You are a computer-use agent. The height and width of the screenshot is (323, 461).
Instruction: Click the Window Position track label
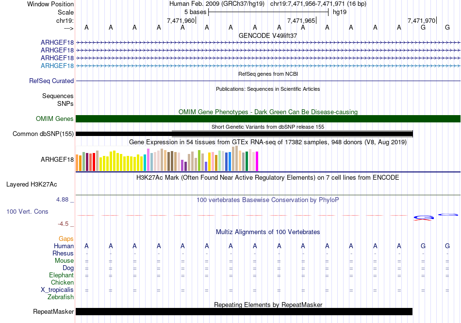50,4
